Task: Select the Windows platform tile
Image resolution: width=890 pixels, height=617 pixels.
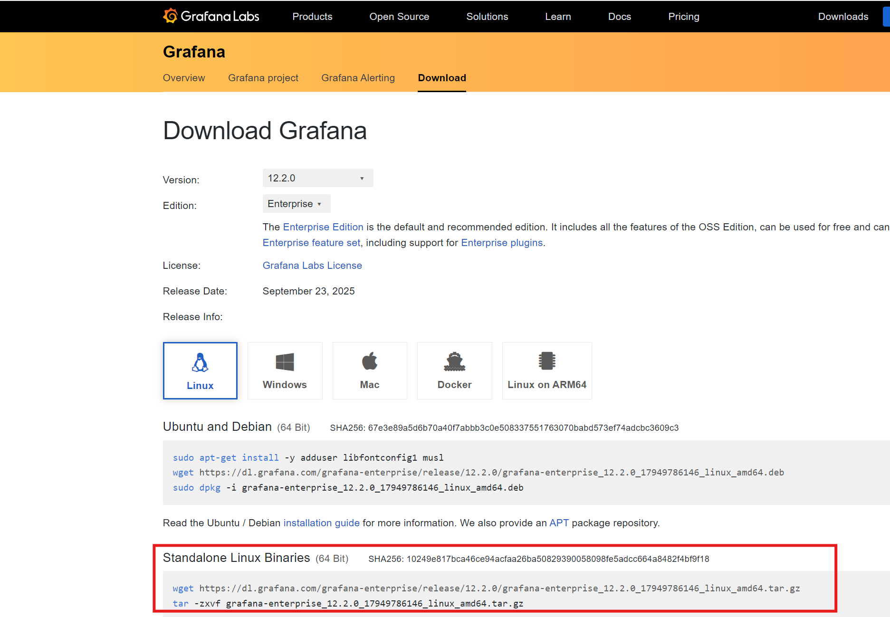Action: (285, 370)
